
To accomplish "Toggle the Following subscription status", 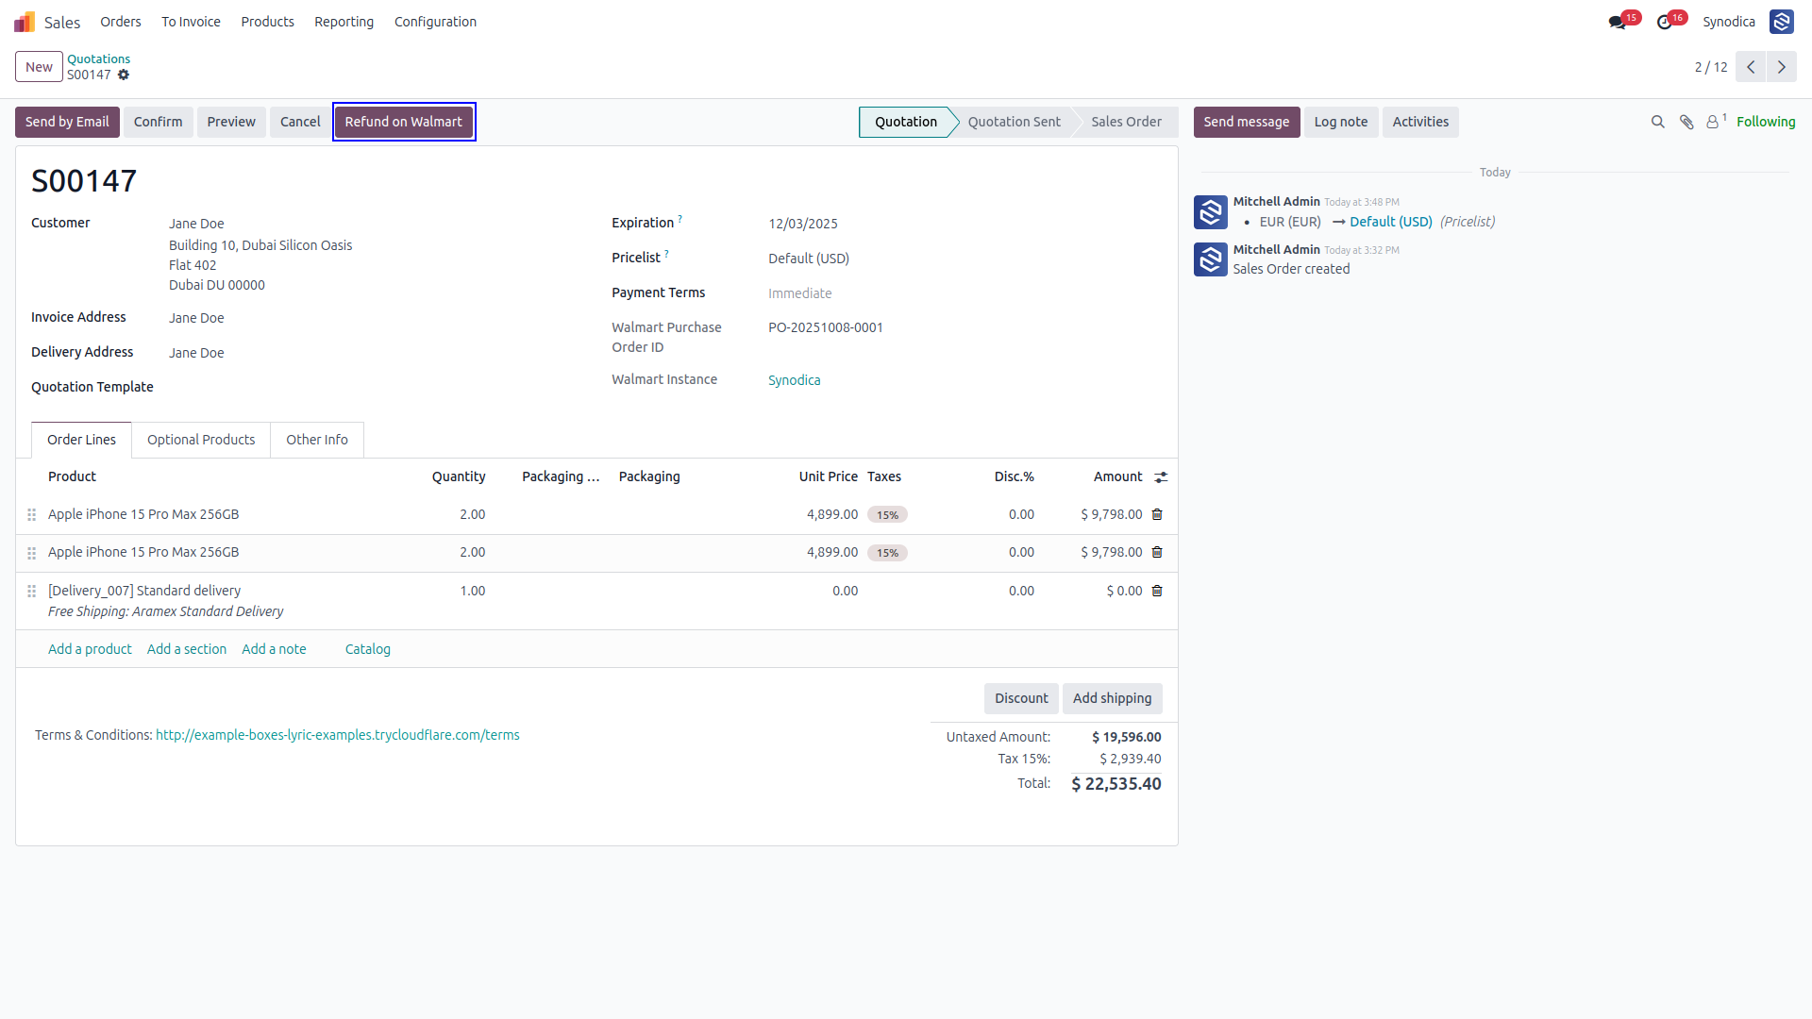I will (1766, 122).
